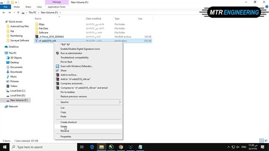269x151 pixels.
Task: Click the Share icon in context menu
Action: (x=58, y=70)
